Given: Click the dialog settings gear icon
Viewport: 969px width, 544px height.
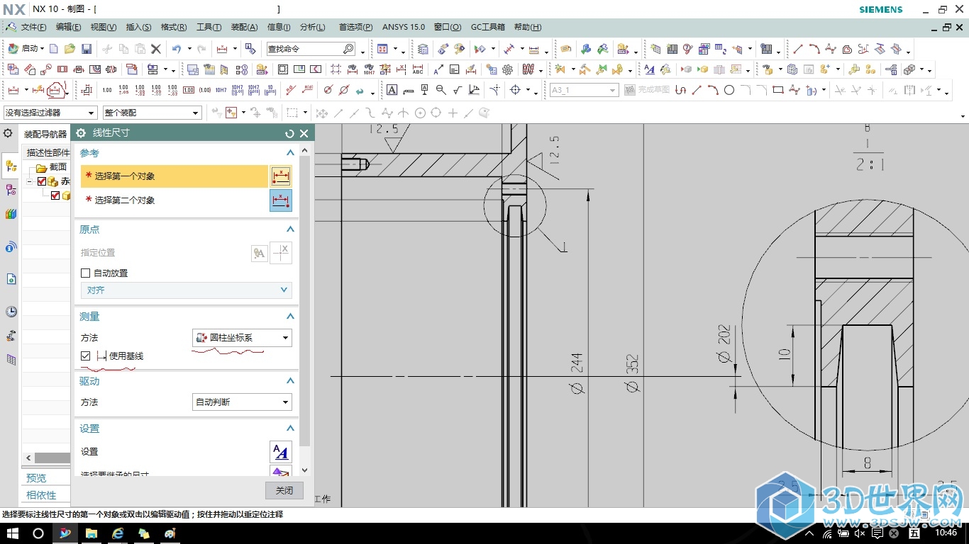Looking at the screenshot, I should point(81,133).
